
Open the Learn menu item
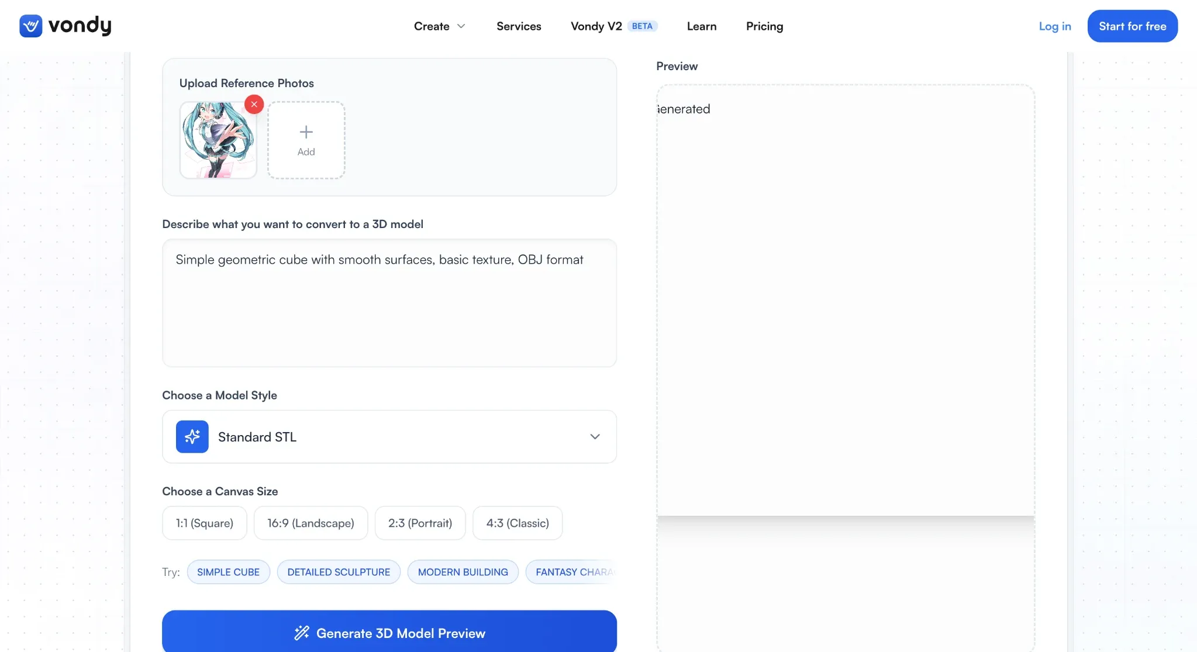coord(701,26)
